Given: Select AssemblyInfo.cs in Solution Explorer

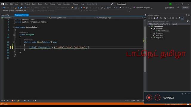Looking at the screenshot, I should tap(163, 31).
